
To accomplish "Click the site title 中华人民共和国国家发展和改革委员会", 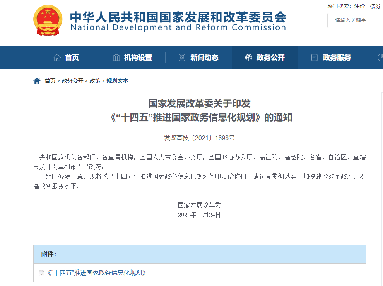I will [178, 17].
